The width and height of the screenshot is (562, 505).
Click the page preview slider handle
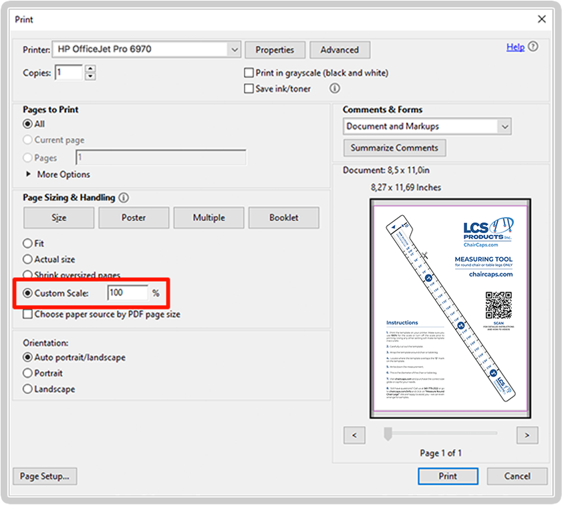(x=388, y=434)
